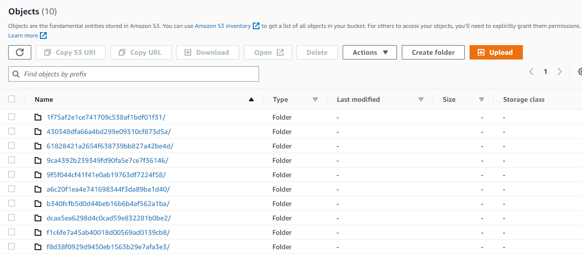The image size is (582, 254).
Task: Click folder icon for b340fcfb5d0d44beb16b6b4af562a1ba/
Action: point(38,204)
